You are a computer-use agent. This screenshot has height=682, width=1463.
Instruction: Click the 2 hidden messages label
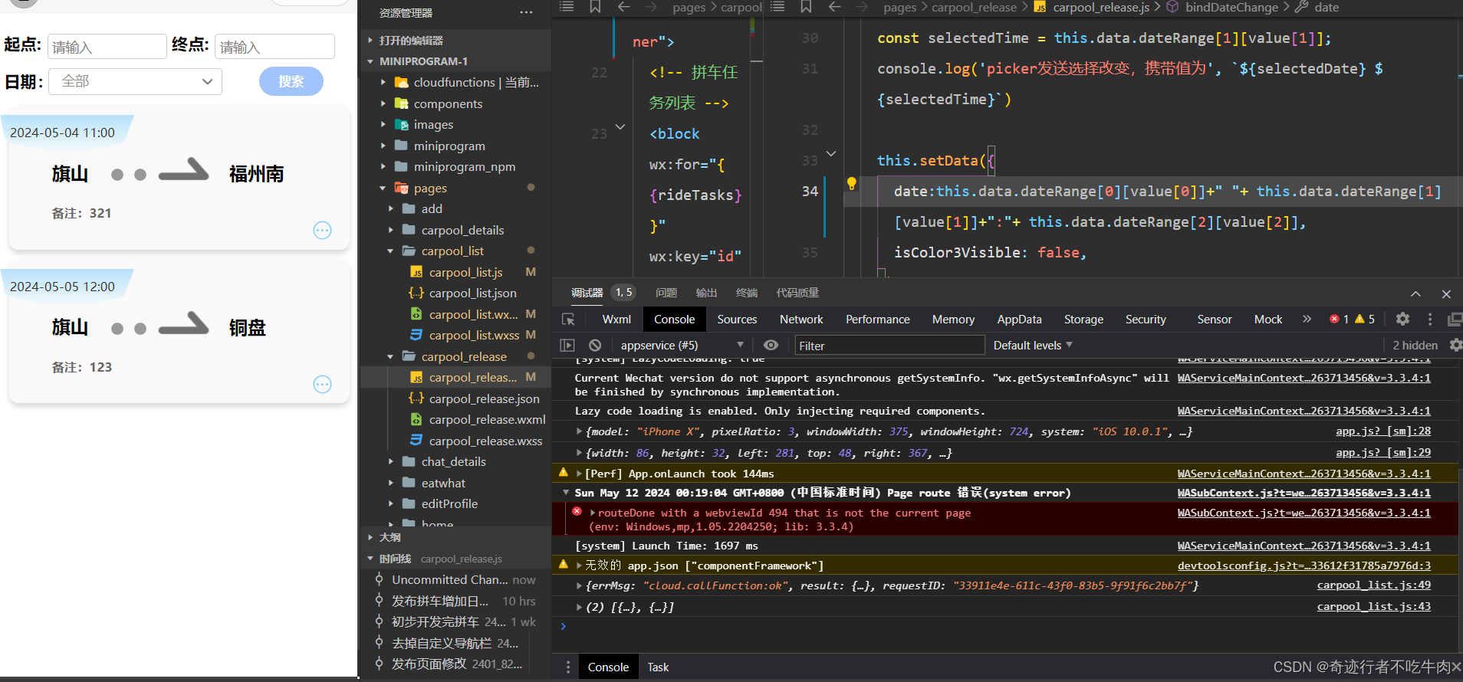[1415, 346]
